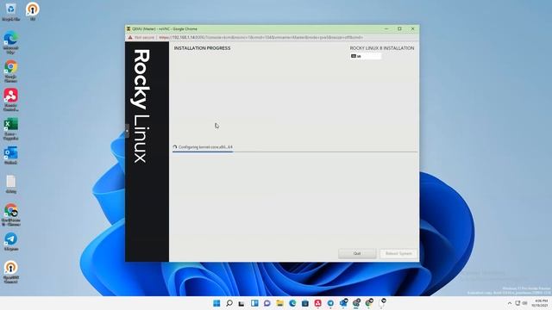Viewport: 552px width, 310px height.
Task: Maximize the noVNC Chrome window
Action: pos(399,28)
